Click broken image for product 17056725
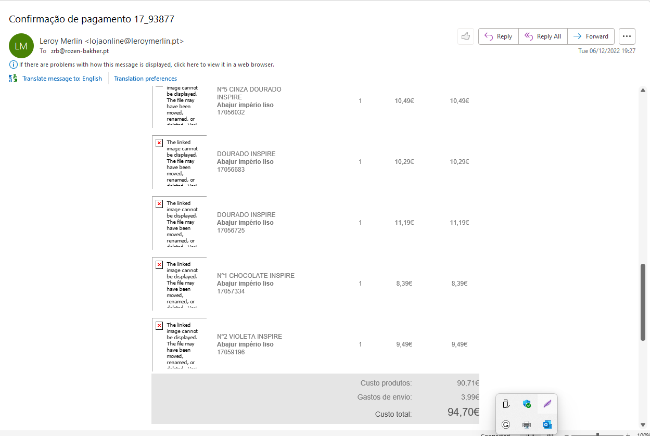This screenshot has height=436, width=650. pos(179,222)
